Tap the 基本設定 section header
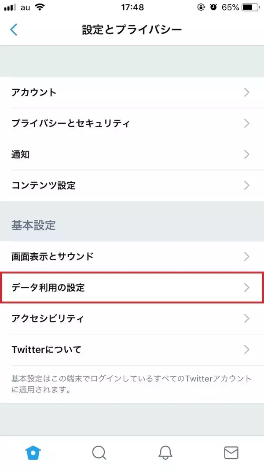This screenshot has height=470, width=264. [33, 226]
